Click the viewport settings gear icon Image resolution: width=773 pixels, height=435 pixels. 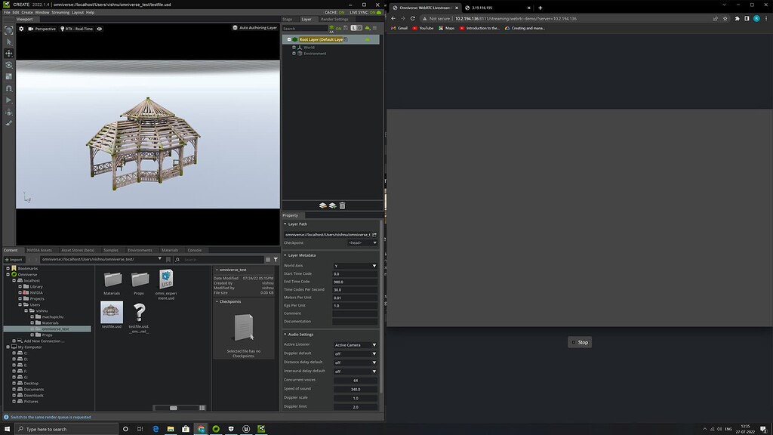20,29
